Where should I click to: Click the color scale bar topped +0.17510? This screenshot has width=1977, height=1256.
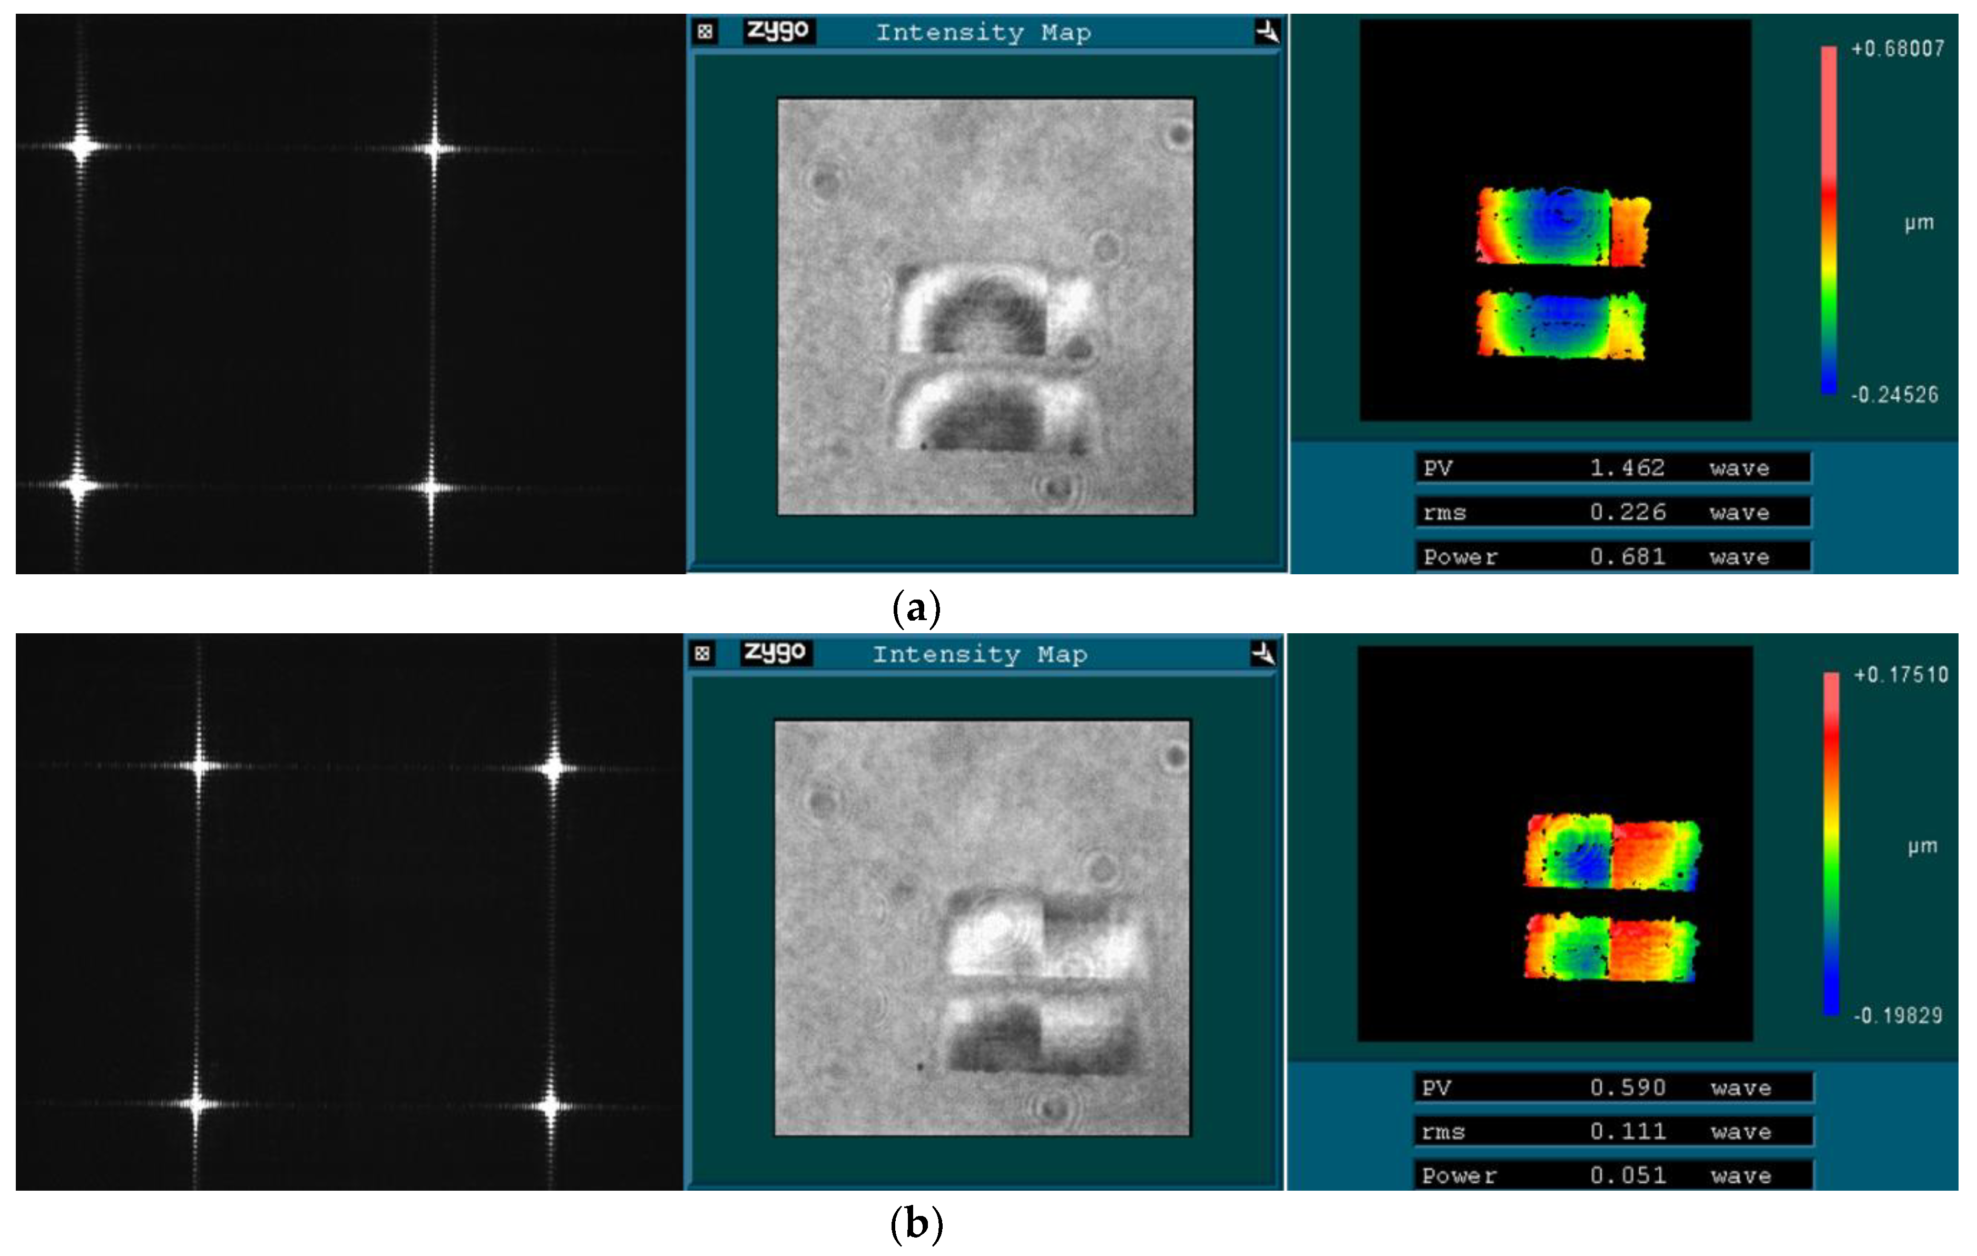pos(1831,844)
